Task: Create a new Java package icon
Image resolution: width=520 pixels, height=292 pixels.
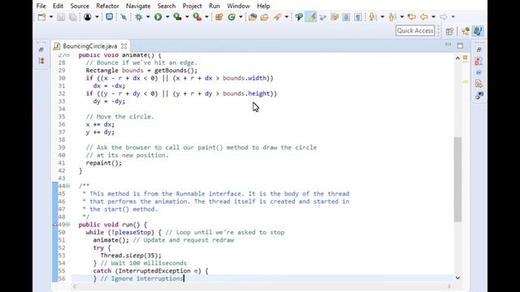Action: pyautogui.click(x=219, y=17)
